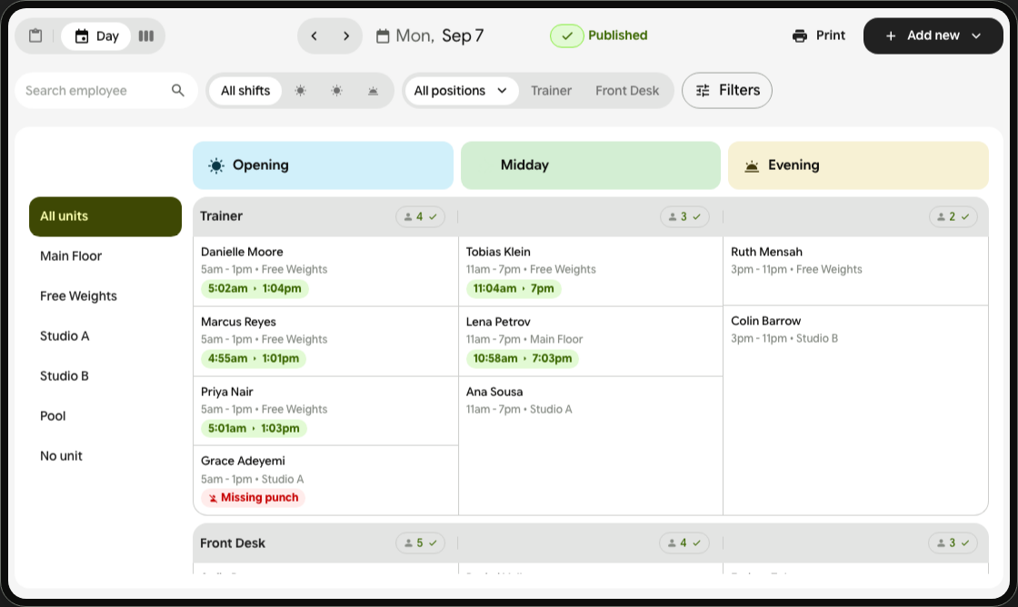The image size is (1018, 607).
Task: Open Danielle Moore's shift card
Action: click(x=326, y=272)
